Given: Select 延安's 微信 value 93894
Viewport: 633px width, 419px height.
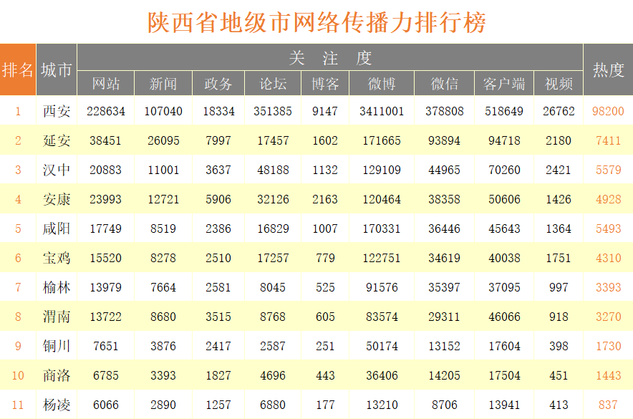Looking at the screenshot, I should pyautogui.click(x=444, y=140).
